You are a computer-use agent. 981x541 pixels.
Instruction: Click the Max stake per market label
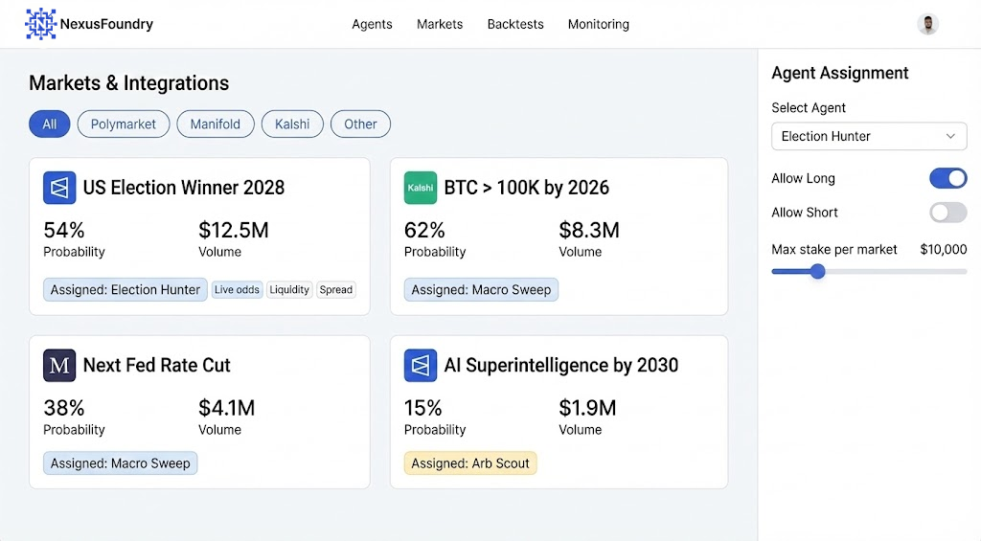coord(834,250)
